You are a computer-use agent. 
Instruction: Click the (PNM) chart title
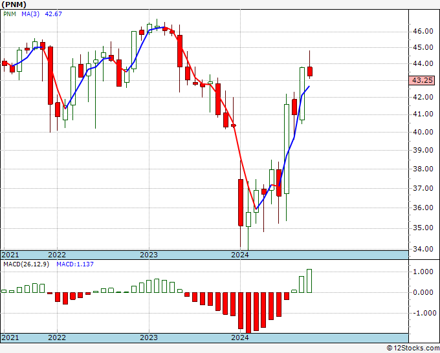pos(14,5)
